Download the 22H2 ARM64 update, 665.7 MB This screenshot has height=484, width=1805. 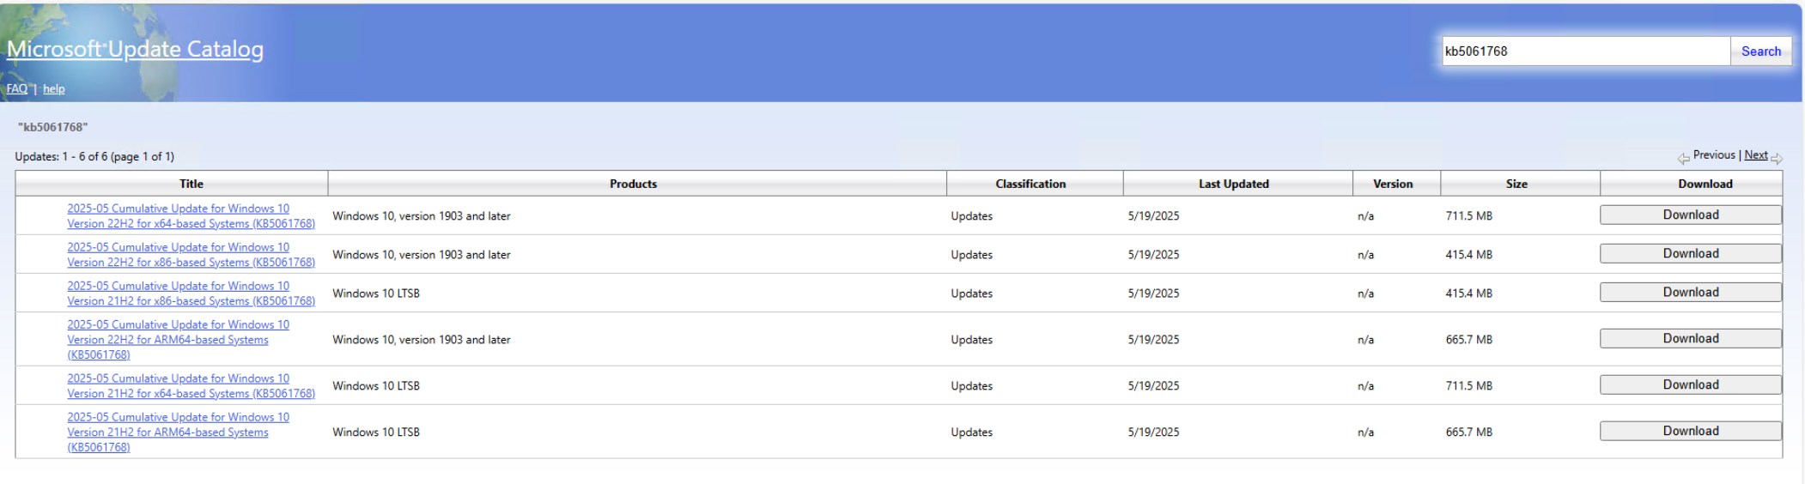pyautogui.click(x=1690, y=338)
